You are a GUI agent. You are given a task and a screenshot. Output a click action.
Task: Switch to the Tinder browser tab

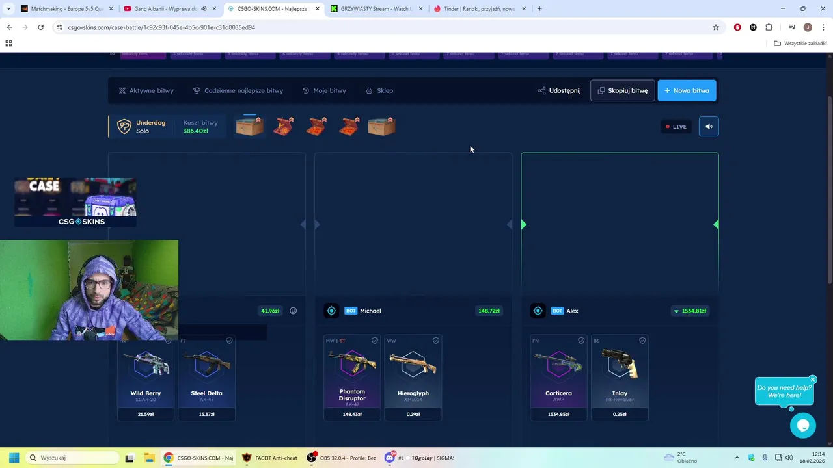point(480,9)
